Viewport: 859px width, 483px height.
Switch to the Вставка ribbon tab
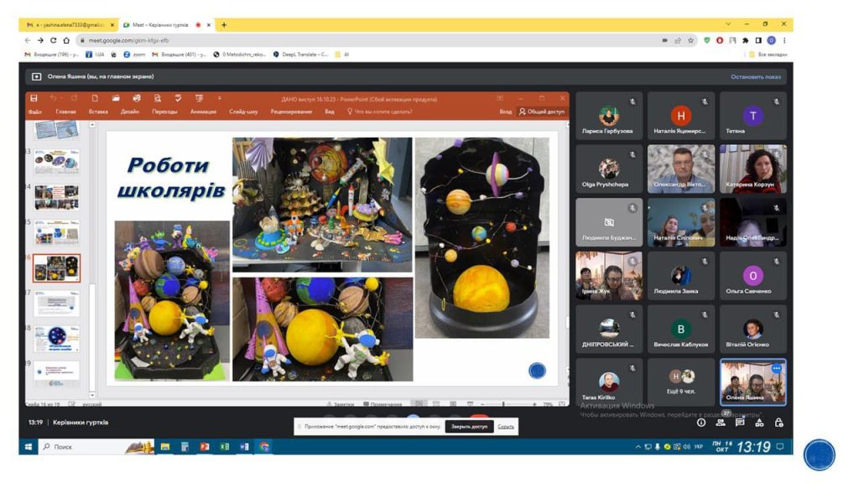[x=98, y=112]
